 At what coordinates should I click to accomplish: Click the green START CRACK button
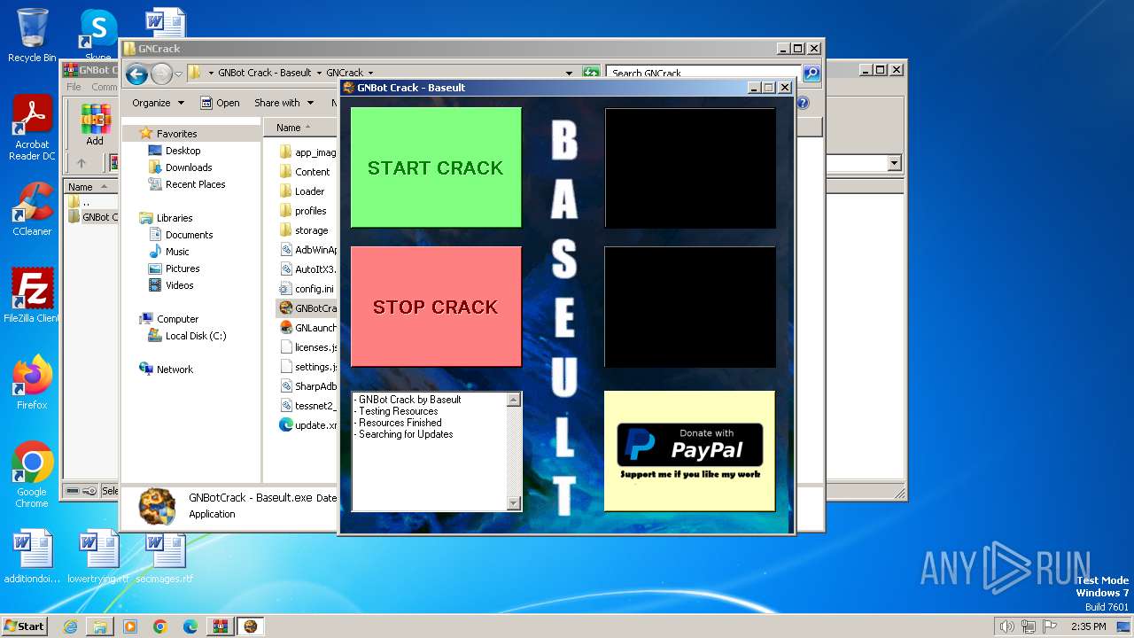(x=436, y=167)
